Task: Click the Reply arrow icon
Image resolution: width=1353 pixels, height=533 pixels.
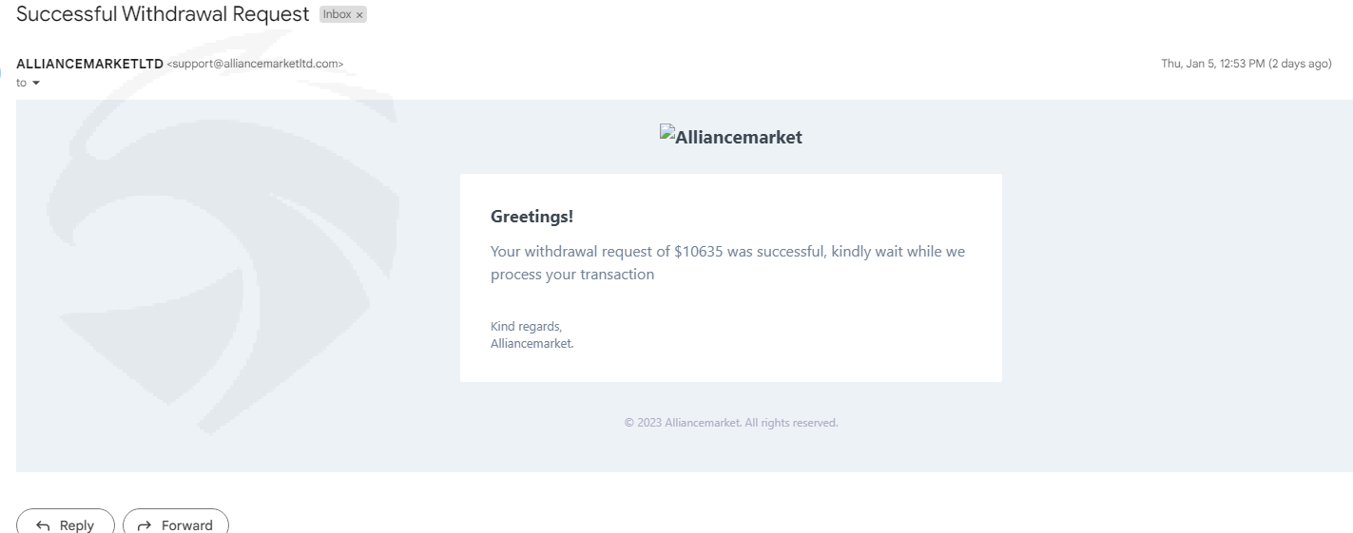Action: pyautogui.click(x=43, y=525)
